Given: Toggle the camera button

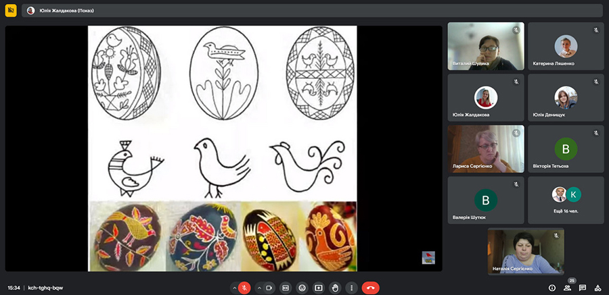Looking at the screenshot, I should click(x=269, y=288).
